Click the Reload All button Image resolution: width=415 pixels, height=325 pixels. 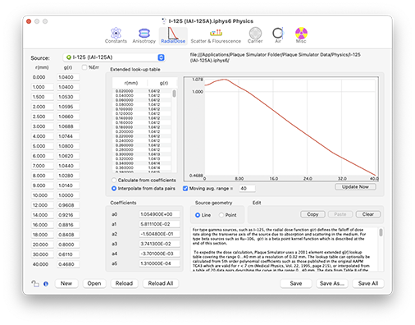(x=161, y=283)
